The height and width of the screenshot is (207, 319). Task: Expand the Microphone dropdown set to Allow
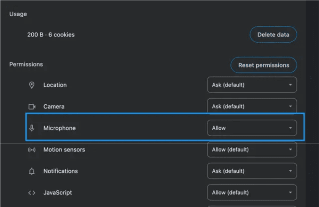252,128
